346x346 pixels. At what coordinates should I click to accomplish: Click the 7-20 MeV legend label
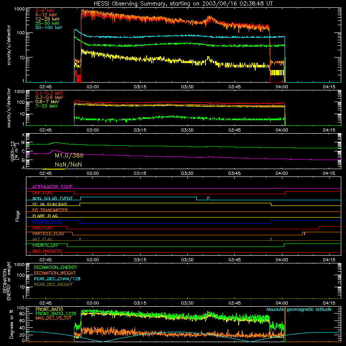[46, 106]
